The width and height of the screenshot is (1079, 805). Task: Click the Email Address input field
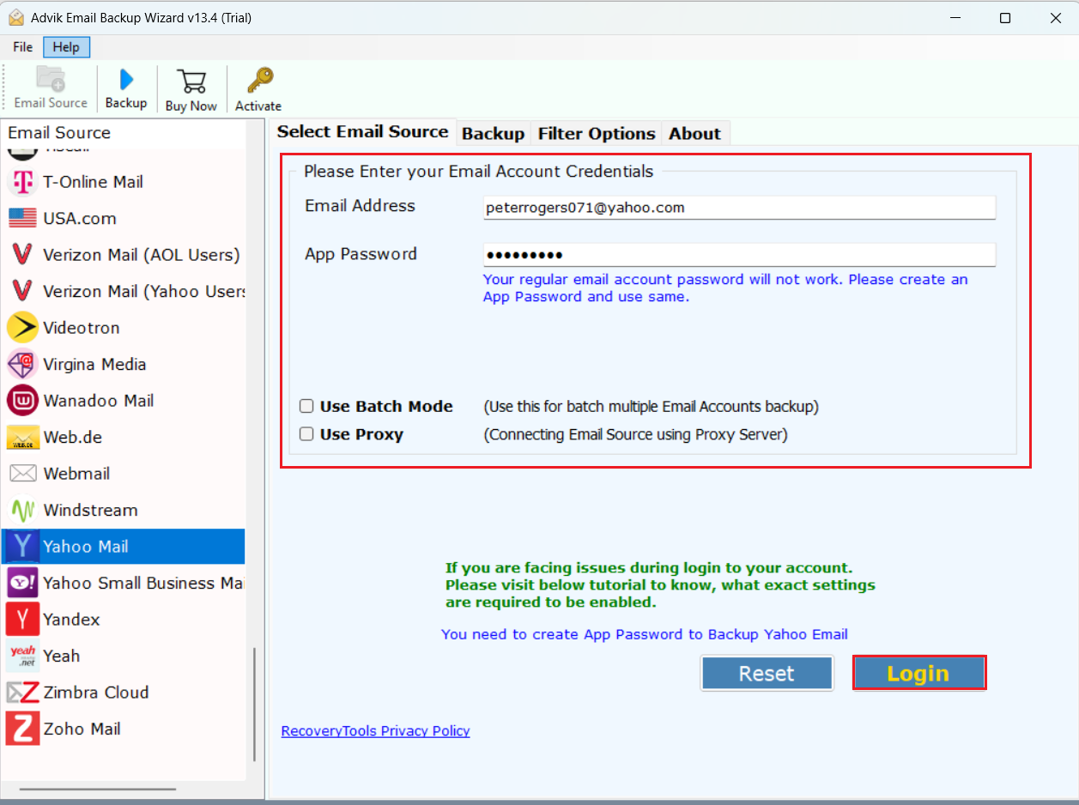coord(739,208)
